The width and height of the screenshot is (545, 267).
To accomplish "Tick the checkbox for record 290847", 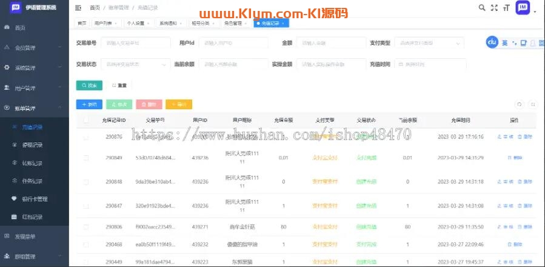I will pos(85,206).
